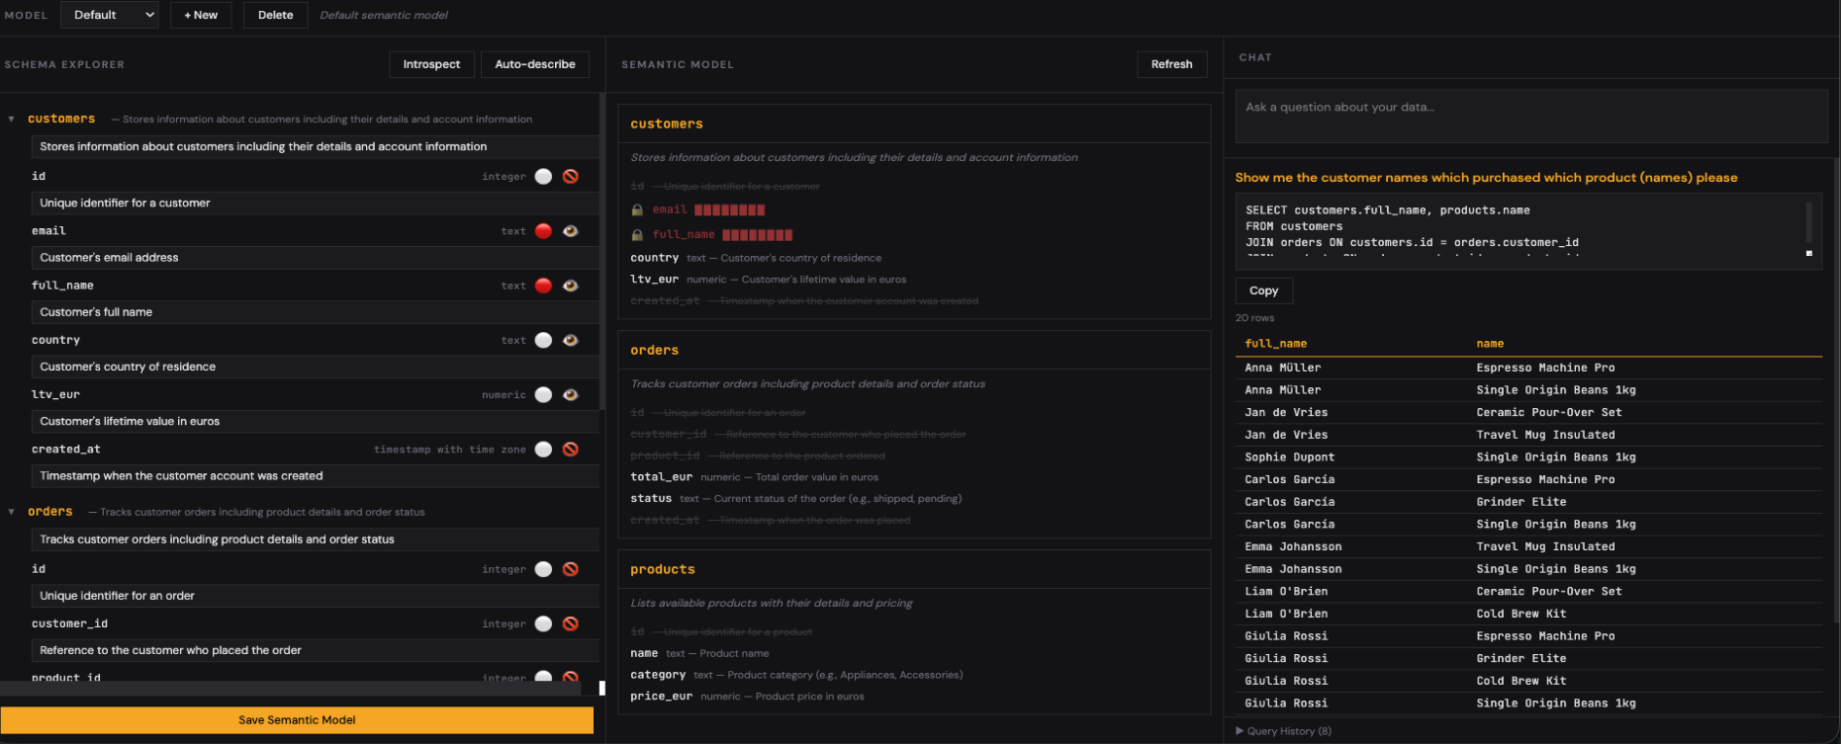This screenshot has height=744, width=1841.
Task: Collapse the customers table tree
Action: click(12, 120)
